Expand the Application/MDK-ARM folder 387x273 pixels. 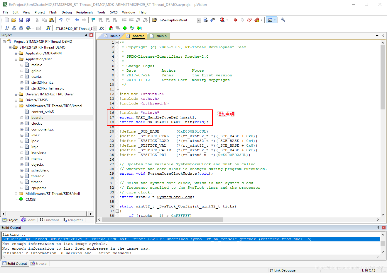(16, 53)
